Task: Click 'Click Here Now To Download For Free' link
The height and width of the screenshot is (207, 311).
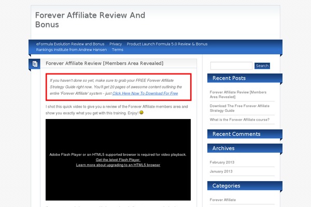Action: coord(145,93)
